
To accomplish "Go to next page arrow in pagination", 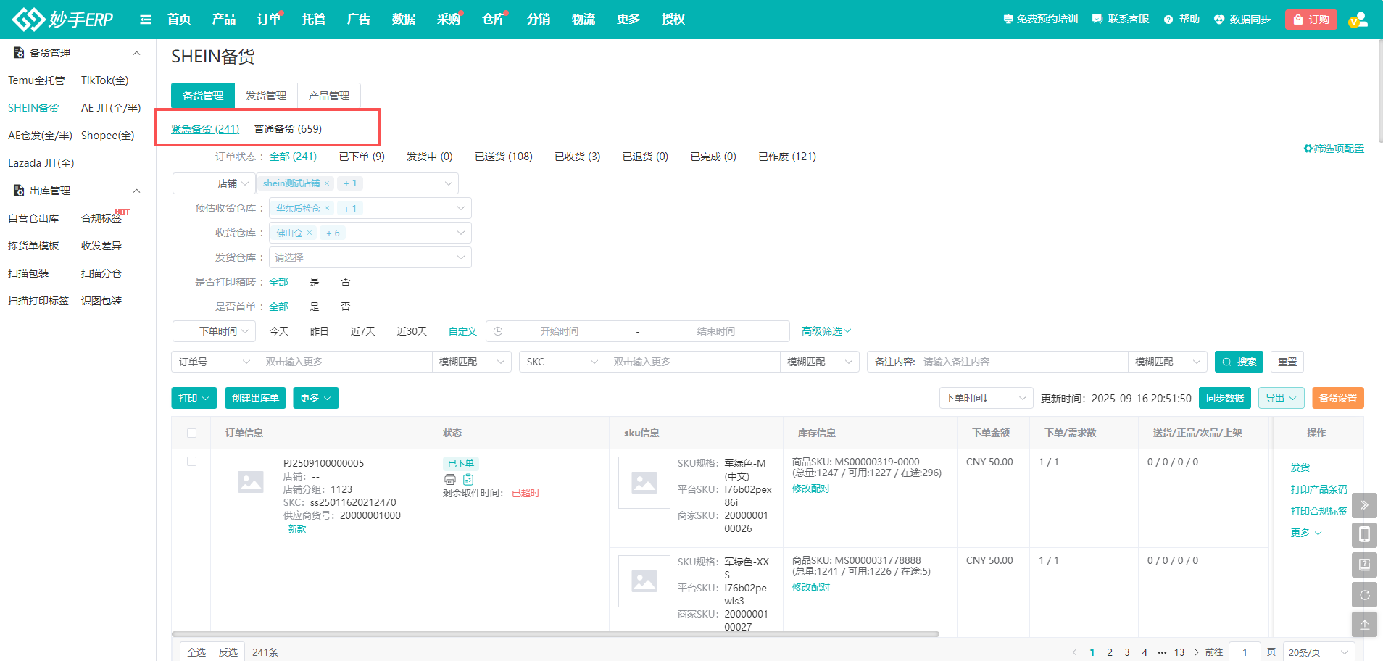I will (1197, 652).
